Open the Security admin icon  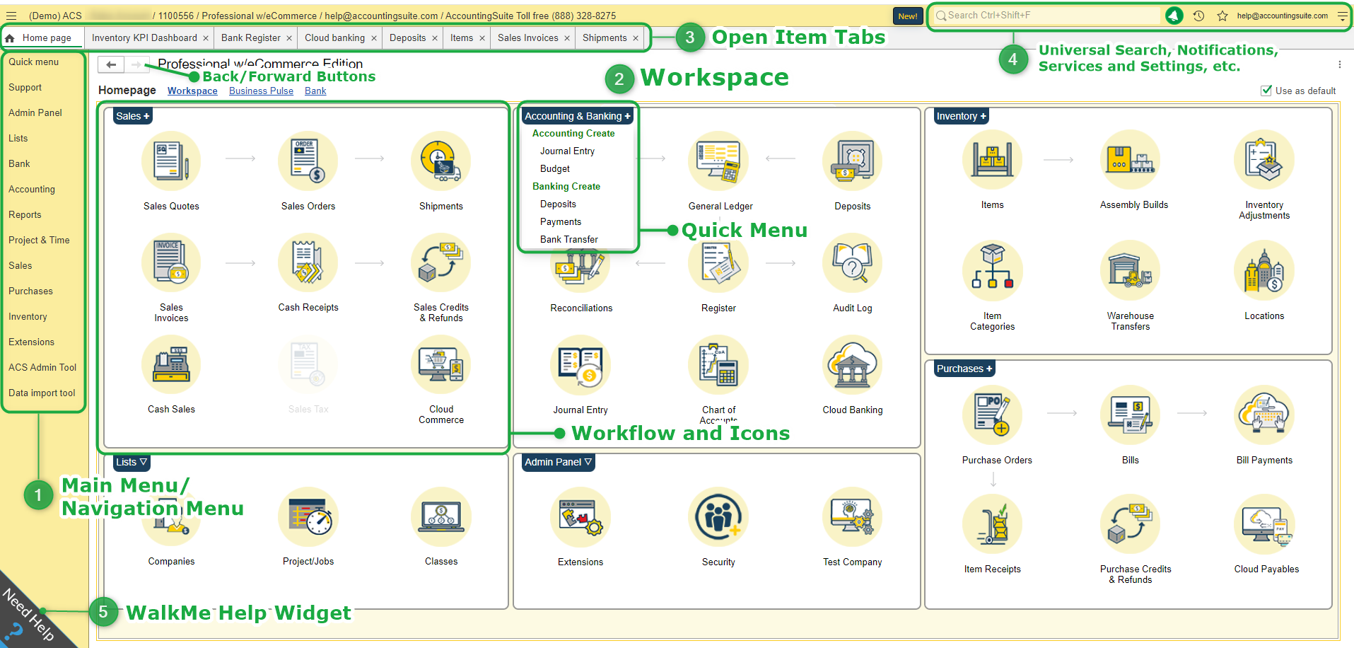[x=718, y=517]
